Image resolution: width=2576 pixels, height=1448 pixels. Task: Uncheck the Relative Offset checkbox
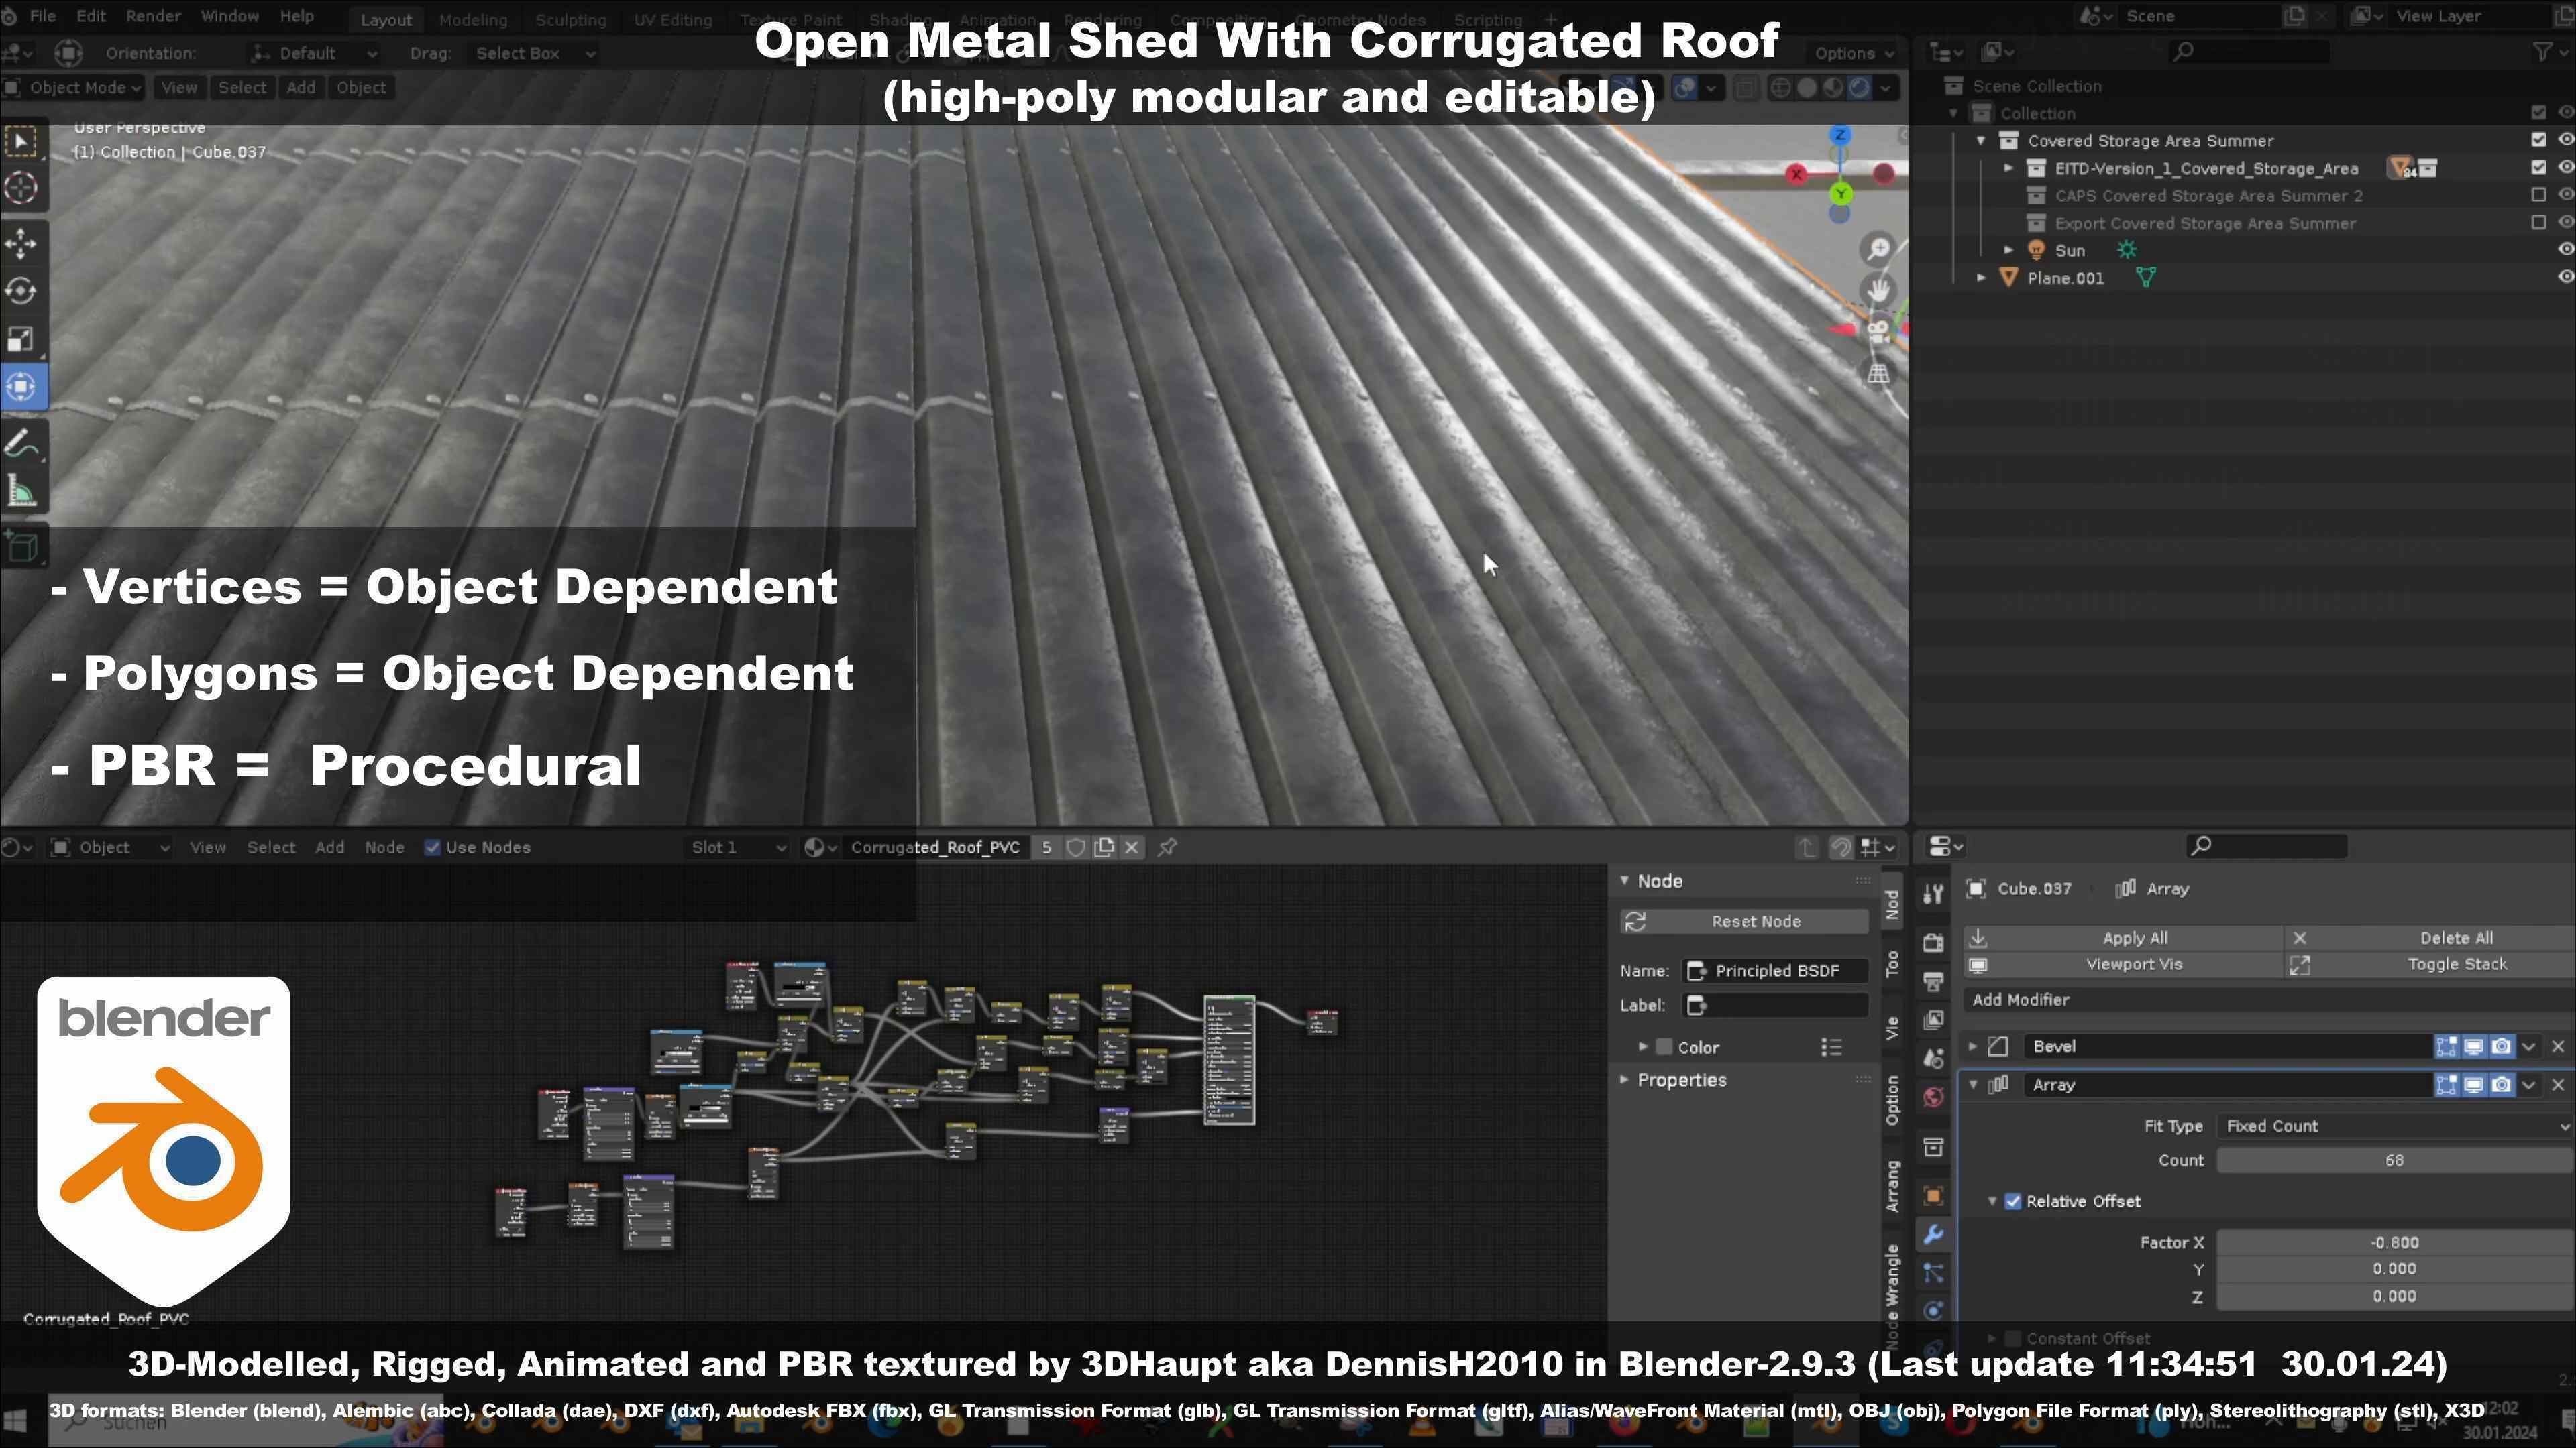coord(2013,1201)
